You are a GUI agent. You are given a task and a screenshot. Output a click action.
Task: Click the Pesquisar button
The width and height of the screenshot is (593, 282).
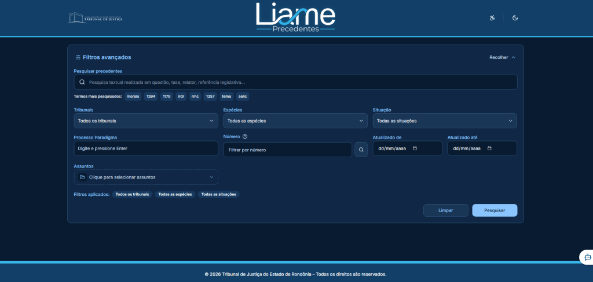[x=495, y=210]
